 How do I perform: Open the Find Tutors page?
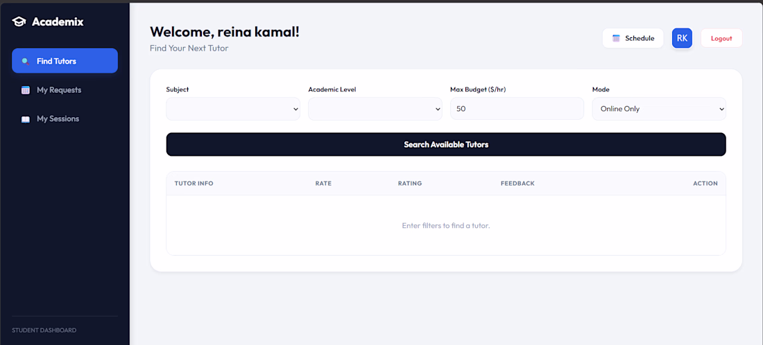65,61
